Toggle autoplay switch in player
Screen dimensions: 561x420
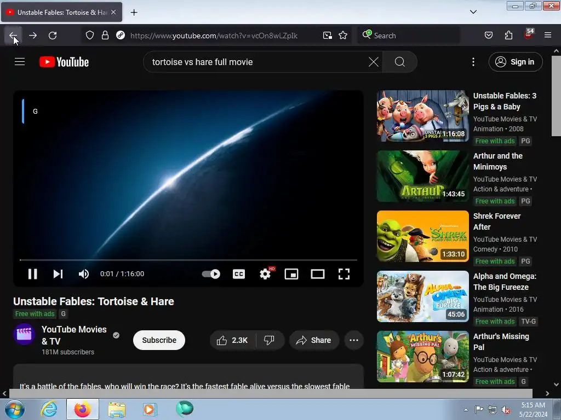(x=211, y=274)
